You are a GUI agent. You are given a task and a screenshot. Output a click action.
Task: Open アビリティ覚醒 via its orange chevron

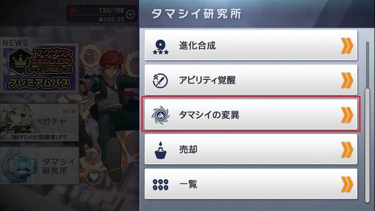pyautogui.click(x=347, y=80)
